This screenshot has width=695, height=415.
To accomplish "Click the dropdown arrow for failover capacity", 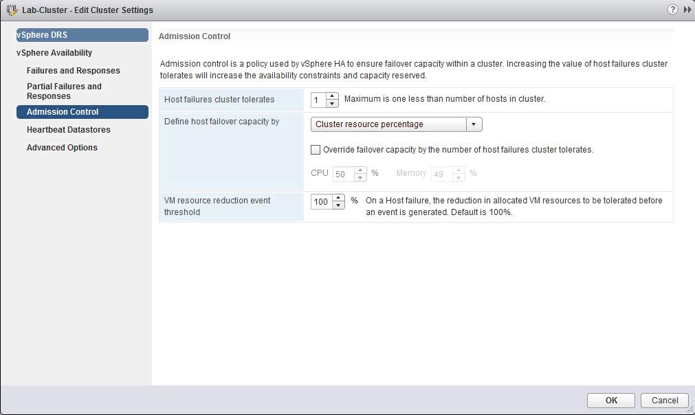I will point(474,124).
